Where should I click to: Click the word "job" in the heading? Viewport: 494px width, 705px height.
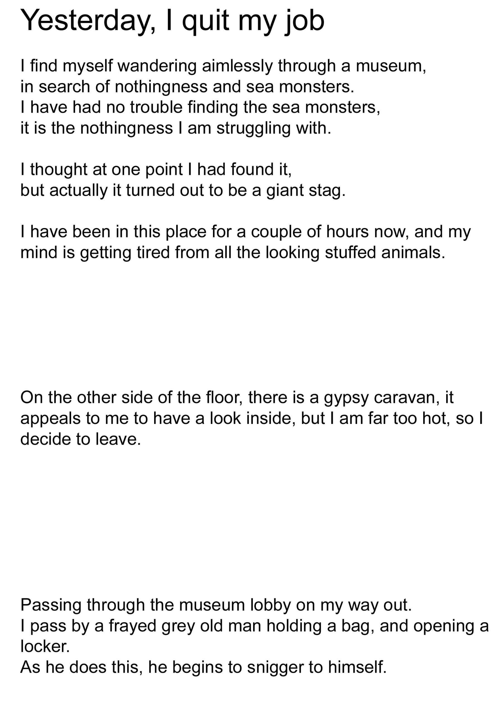[304, 21]
